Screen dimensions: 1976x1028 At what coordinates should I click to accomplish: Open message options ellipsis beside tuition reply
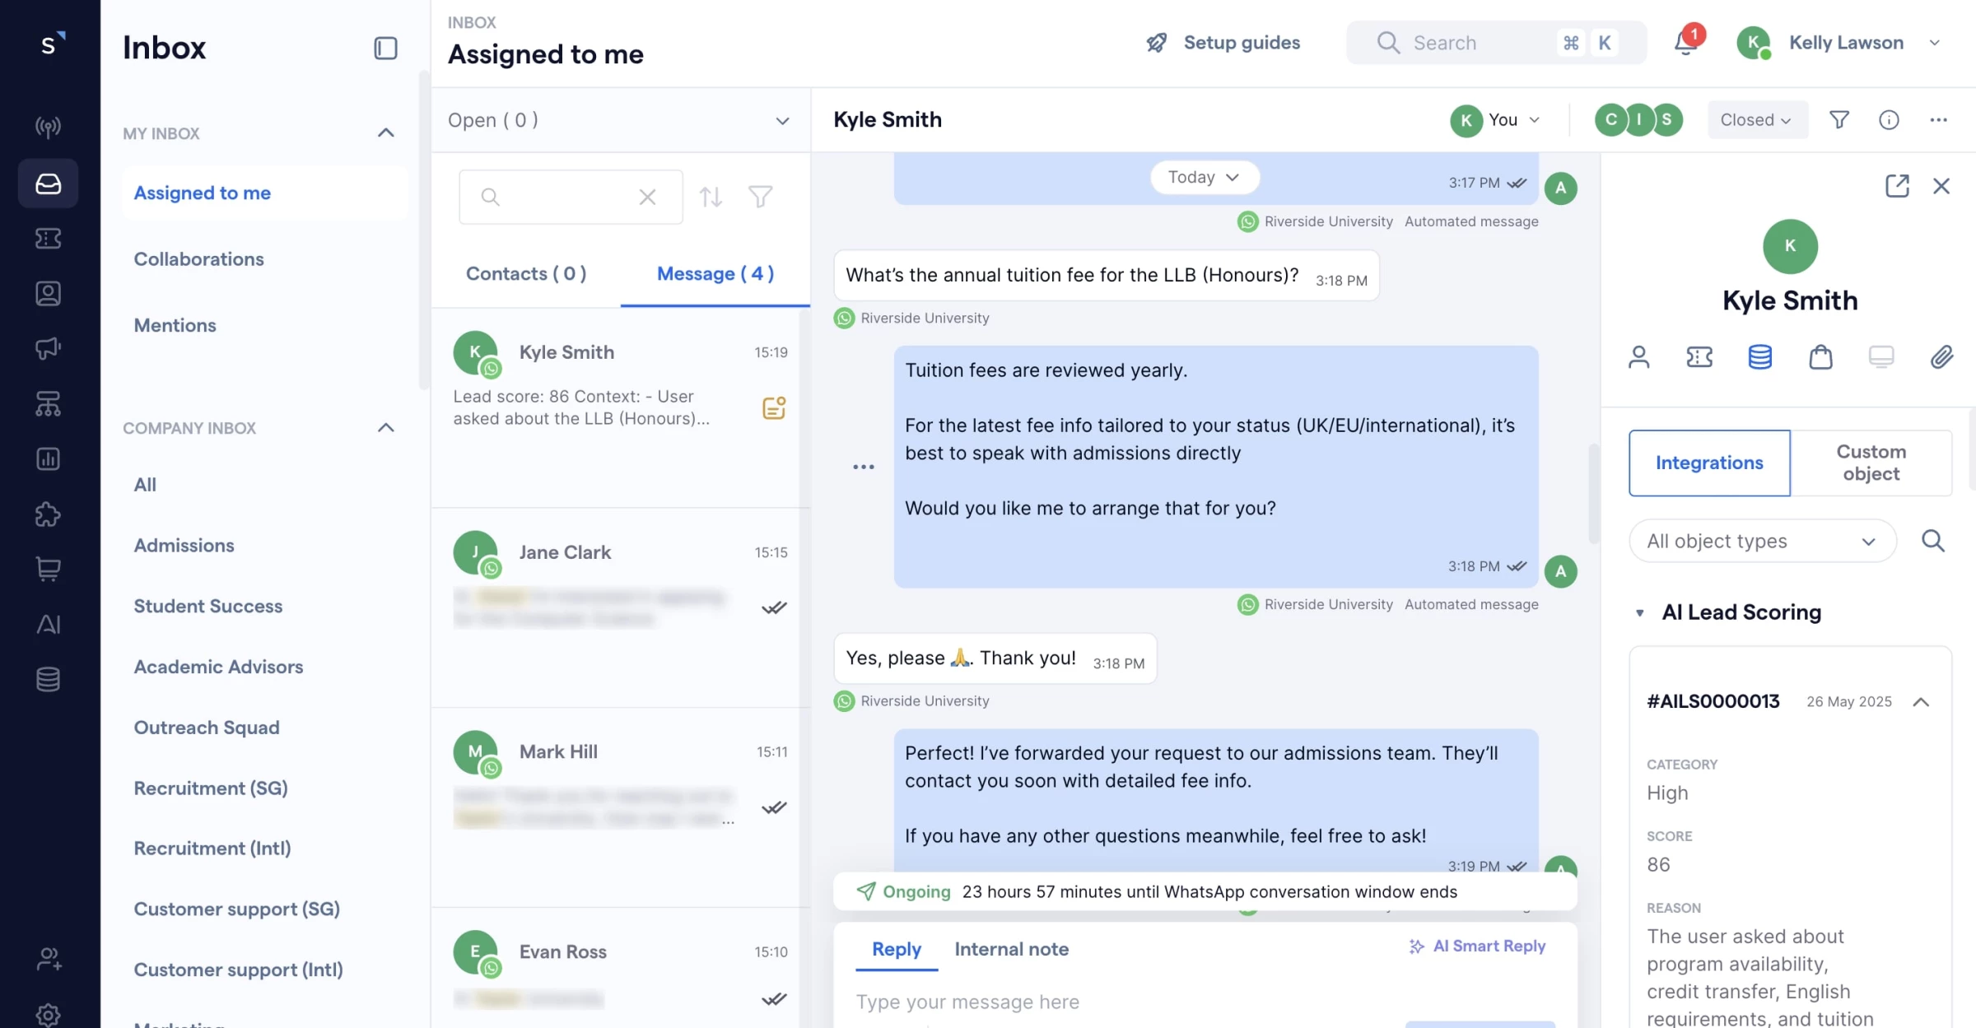click(x=863, y=467)
